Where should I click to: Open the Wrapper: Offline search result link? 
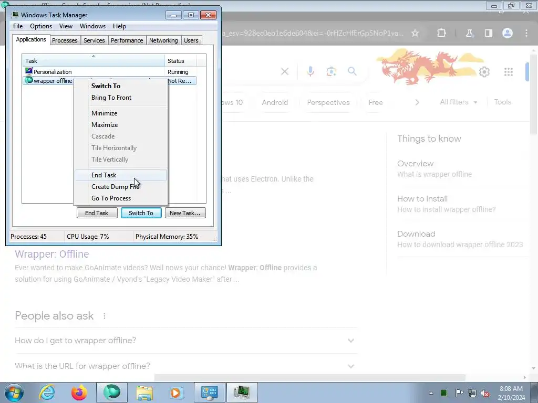[x=52, y=254]
